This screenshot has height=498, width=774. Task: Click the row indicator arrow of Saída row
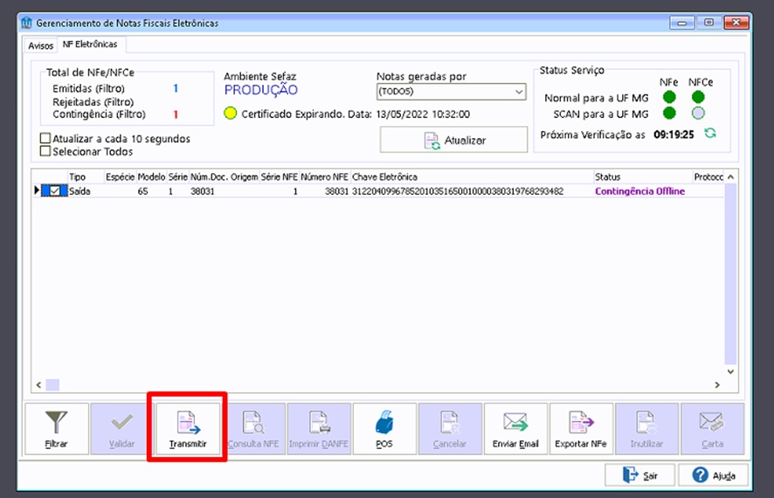click(37, 190)
